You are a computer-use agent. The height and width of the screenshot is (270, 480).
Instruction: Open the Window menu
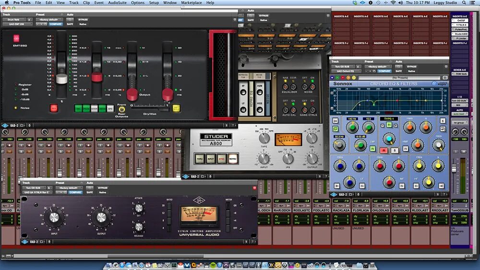170,2
